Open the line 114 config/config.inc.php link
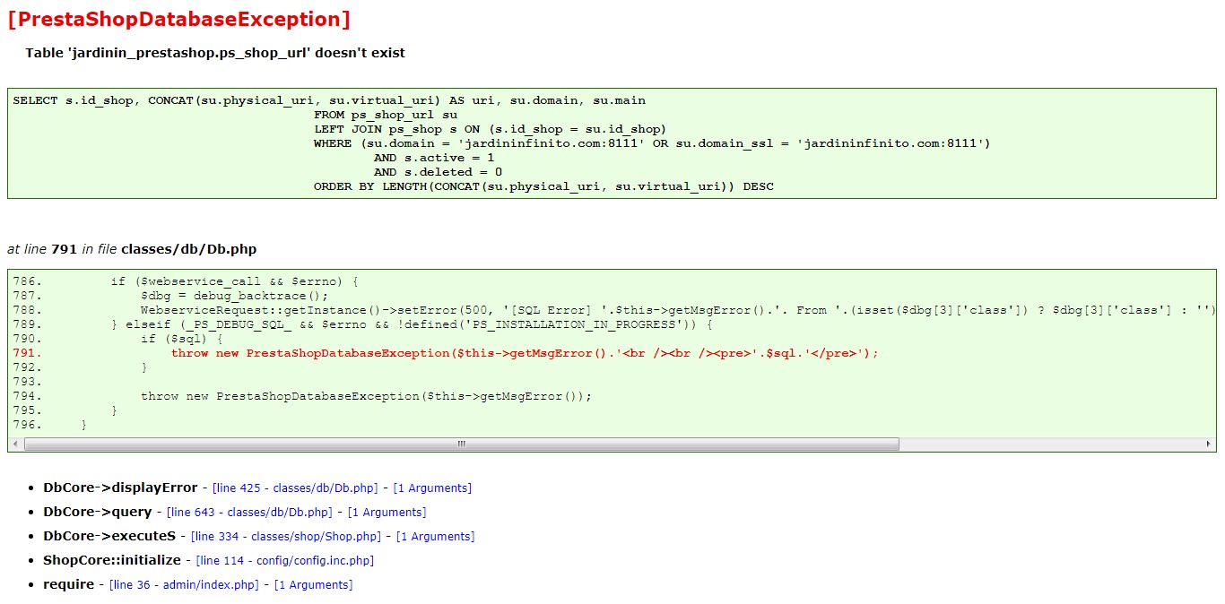This screenshot has height=604, width=1225. pyautogui.click(x=285, y=561)
